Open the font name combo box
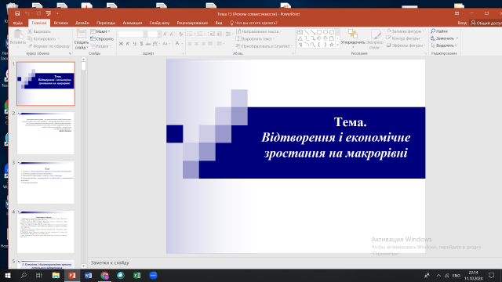502x282 pixels. point(133,34)
